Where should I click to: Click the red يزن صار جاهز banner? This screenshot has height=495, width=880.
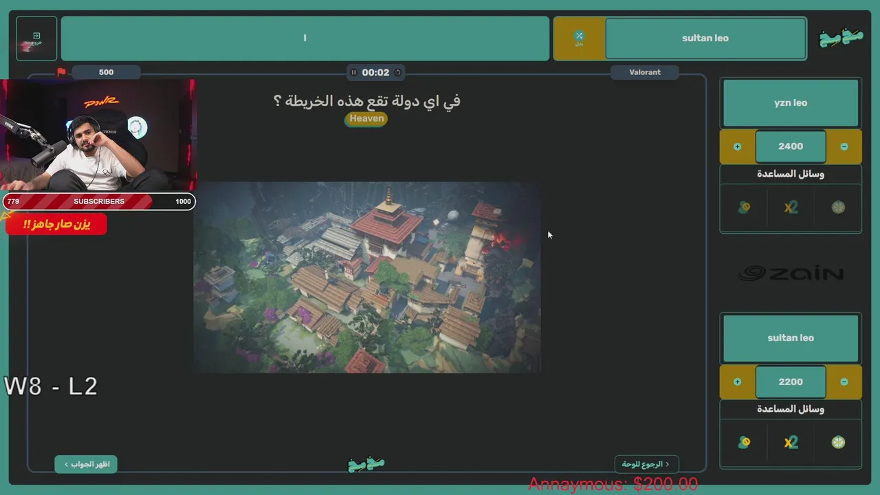click(x=56, y=224)
